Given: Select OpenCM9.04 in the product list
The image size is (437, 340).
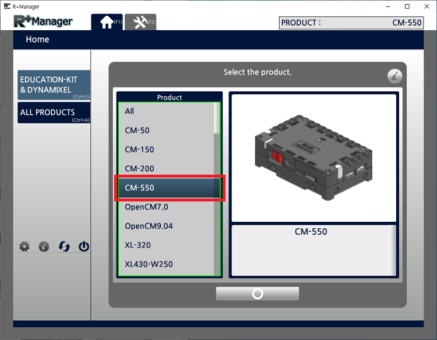Looking at the screenshot, I should click(149, 226).
